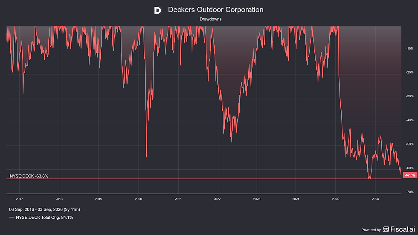The image size is (418, 235).
Task: Click the 2025 x-axis label
Action: pos(336,199)
